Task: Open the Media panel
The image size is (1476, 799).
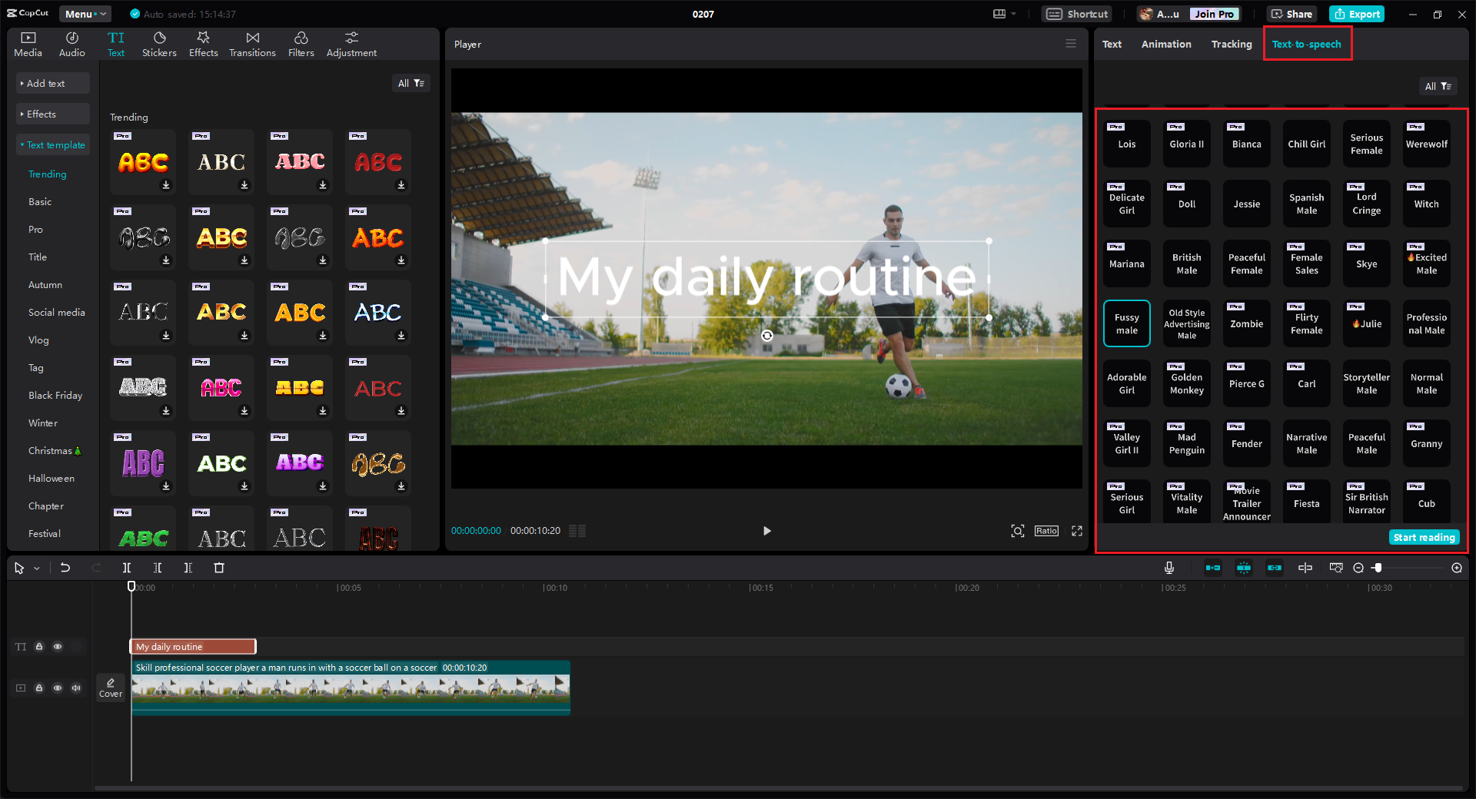Action: (x=28, y=44)
